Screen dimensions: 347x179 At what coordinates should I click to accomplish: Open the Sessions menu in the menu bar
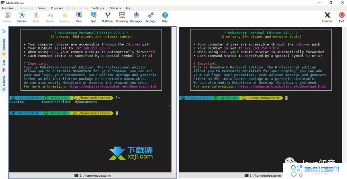(x=26, y=8)
